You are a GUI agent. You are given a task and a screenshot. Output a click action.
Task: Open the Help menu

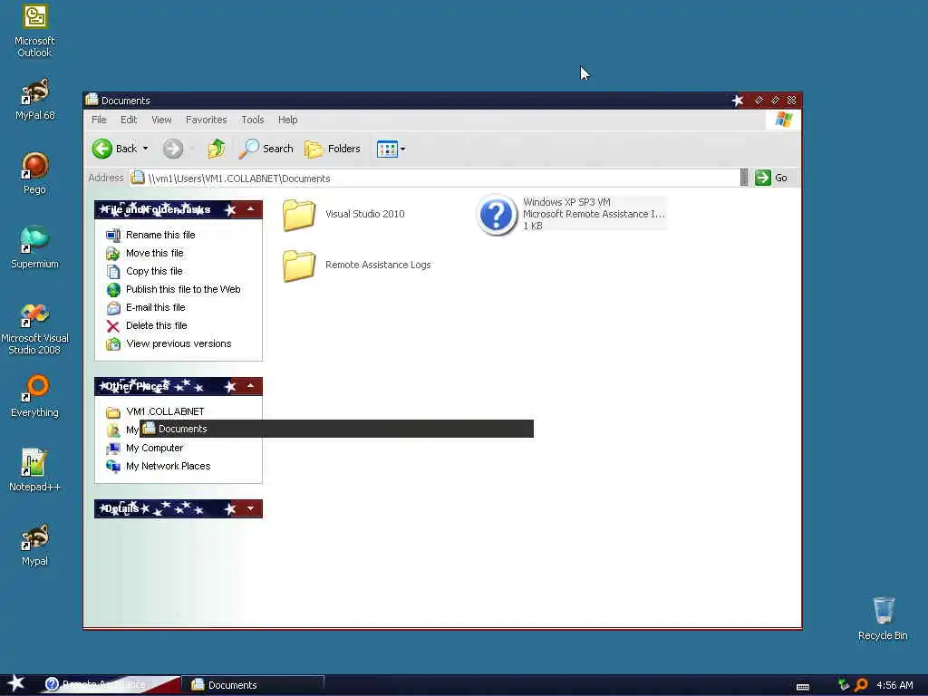[287, 120]
